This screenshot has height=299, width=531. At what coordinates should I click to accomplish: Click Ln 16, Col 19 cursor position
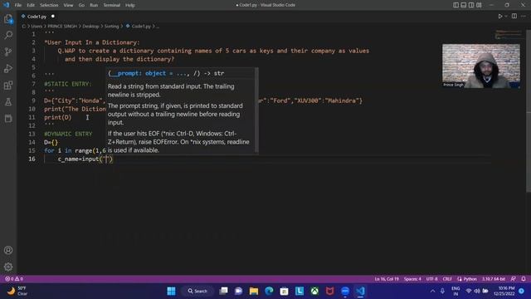coord(387,279)
